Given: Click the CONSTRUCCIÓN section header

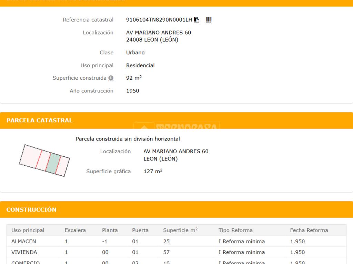Looking at the screenshot, I should click(31, 209).
